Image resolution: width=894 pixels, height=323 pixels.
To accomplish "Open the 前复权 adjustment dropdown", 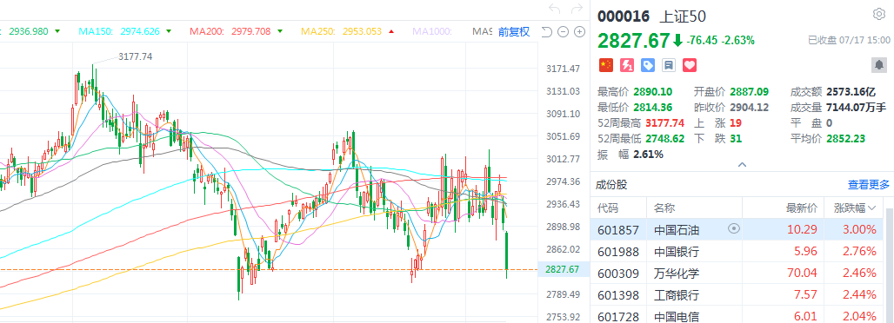I will click(514, 32).
